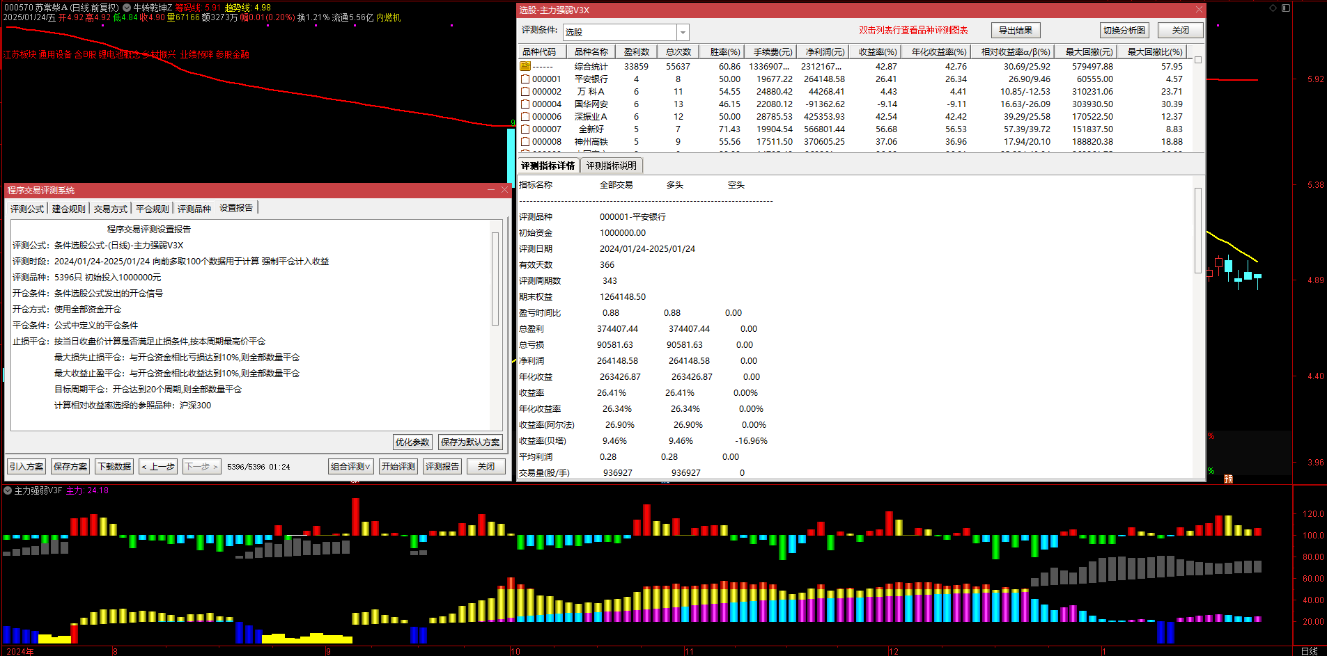Open the 评测报告 button
1327x656 pixels.
point(442,466)
